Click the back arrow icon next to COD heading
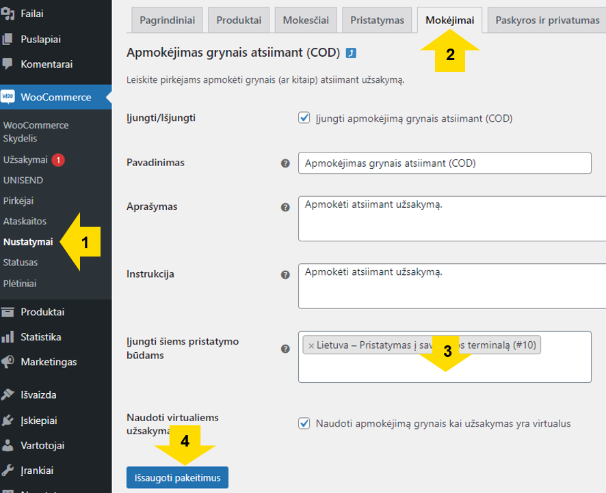The width and height of the screenshot is (606, 493). pos(351,53)
